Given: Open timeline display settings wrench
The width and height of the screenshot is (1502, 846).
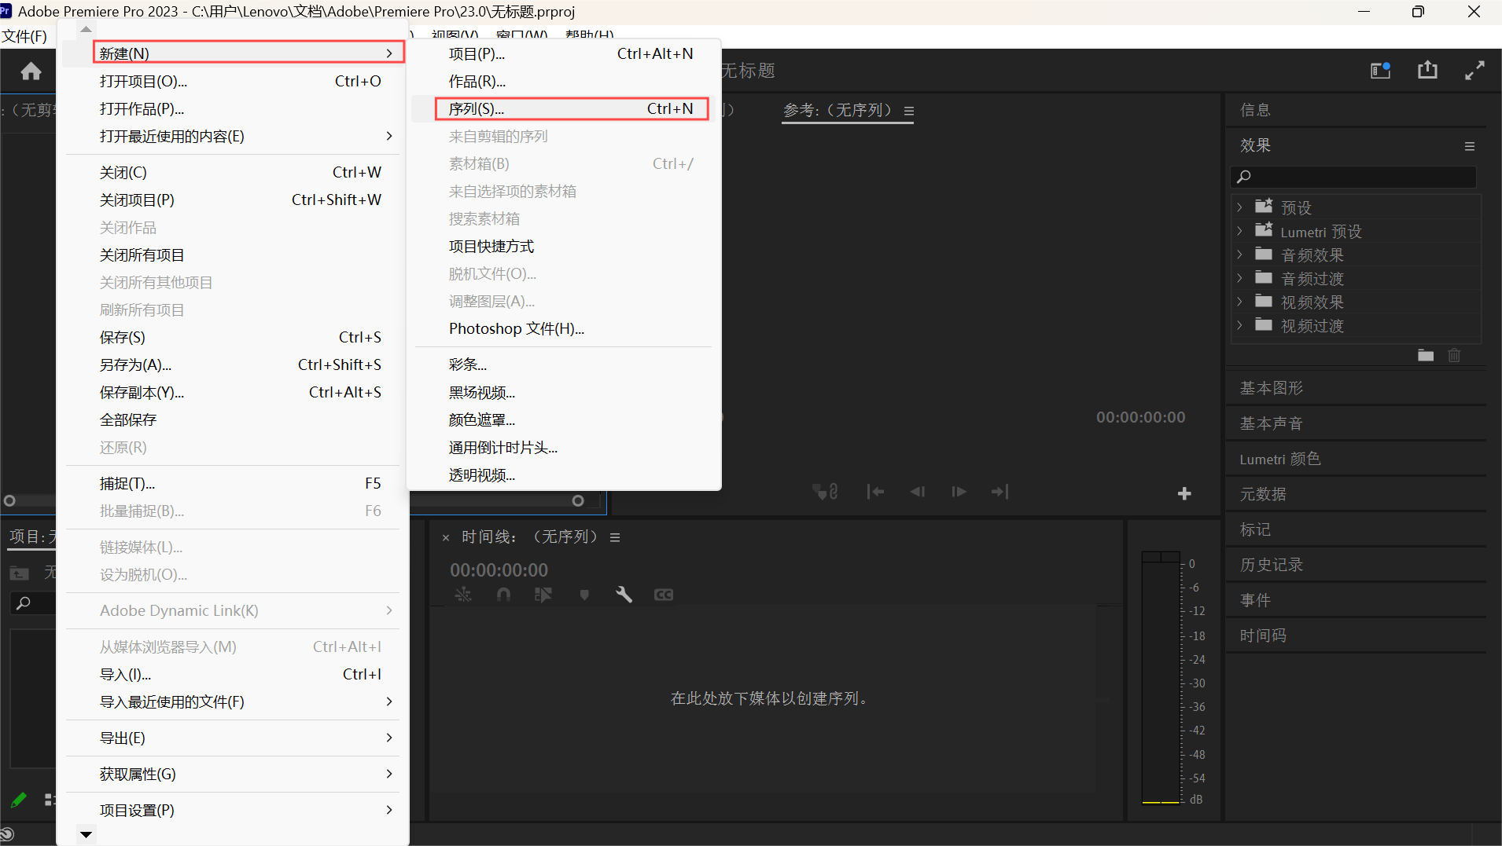Looking at the screenshot, I should [624, 595].
